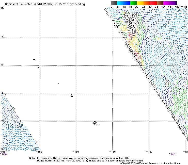Click the dark purple >50 knots swatch

click(x=176, y=3)
